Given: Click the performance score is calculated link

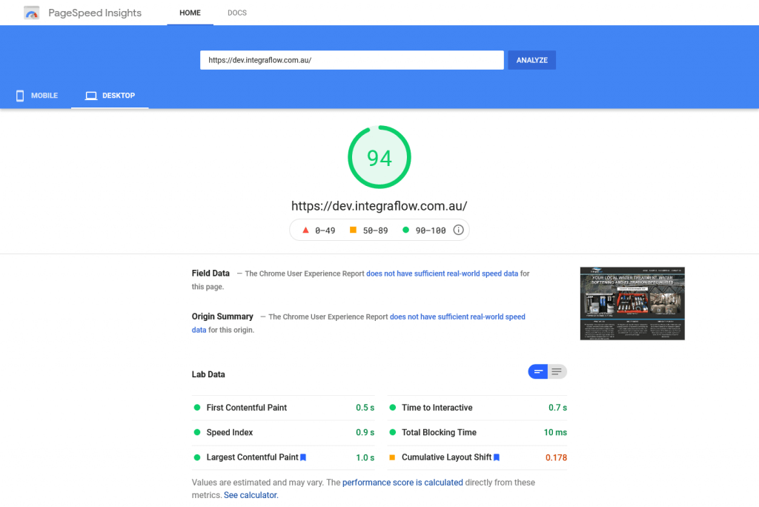Looking at the screenshot, I should pyautogui.click(x=402, y=482).
